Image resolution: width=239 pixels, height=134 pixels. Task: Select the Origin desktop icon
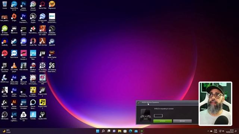pyautogui.click(x=14, y=17)
